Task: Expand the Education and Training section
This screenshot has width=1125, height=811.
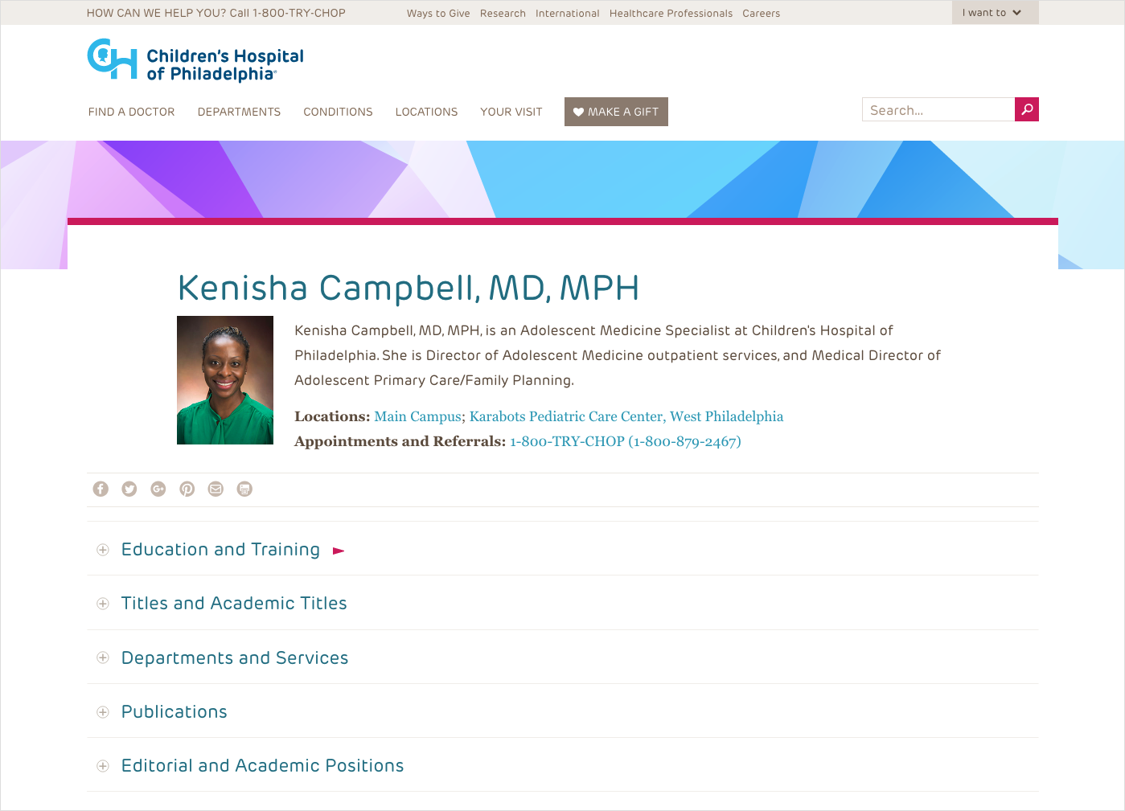Action: point(220,550)
